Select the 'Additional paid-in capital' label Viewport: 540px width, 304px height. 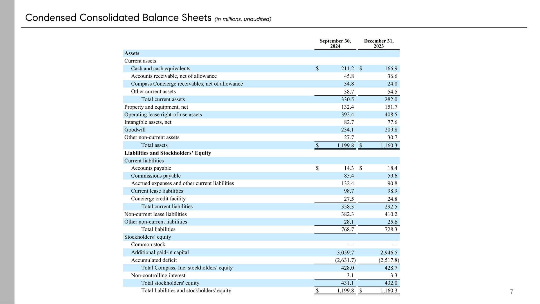coord(160,252)
